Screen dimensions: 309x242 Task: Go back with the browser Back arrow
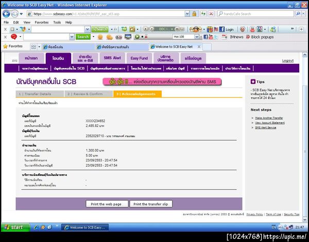pyautogui.click(x=6, y=14)
